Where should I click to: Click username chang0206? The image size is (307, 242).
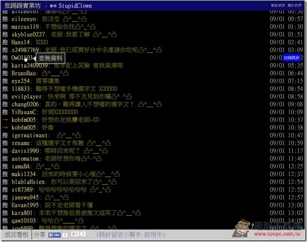coord(25,104)
